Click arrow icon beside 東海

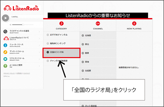tap(83, 62)
